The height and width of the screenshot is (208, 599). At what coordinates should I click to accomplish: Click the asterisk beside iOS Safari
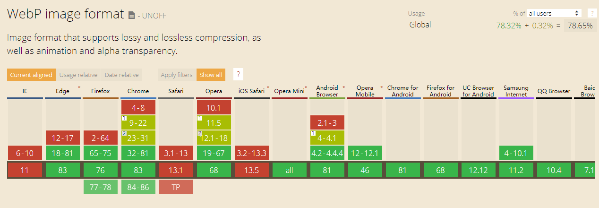point(268,88)
